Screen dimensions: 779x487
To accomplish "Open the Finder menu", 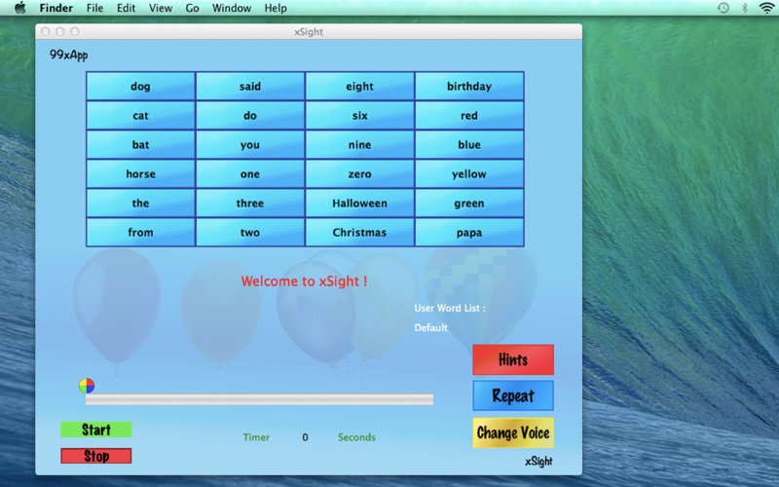I will click(56, 8).
